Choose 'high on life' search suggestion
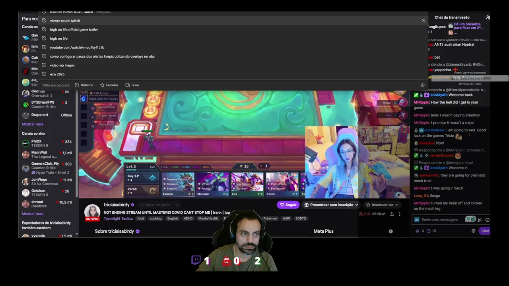 (233, 39)
